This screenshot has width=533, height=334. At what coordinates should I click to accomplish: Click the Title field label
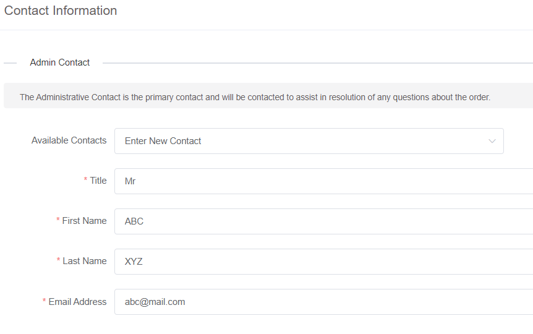[98, 181]
